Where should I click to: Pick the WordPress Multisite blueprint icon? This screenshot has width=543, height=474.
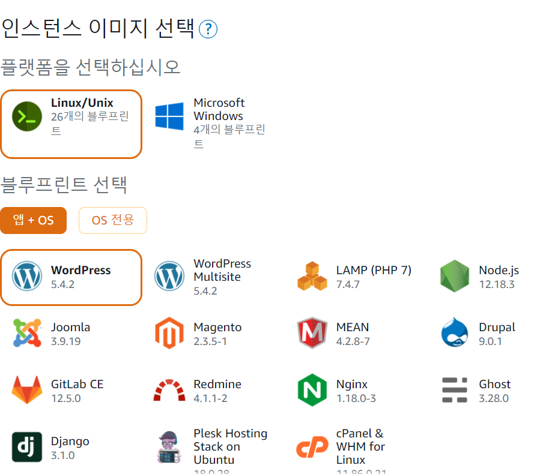(x=169, y=277)
